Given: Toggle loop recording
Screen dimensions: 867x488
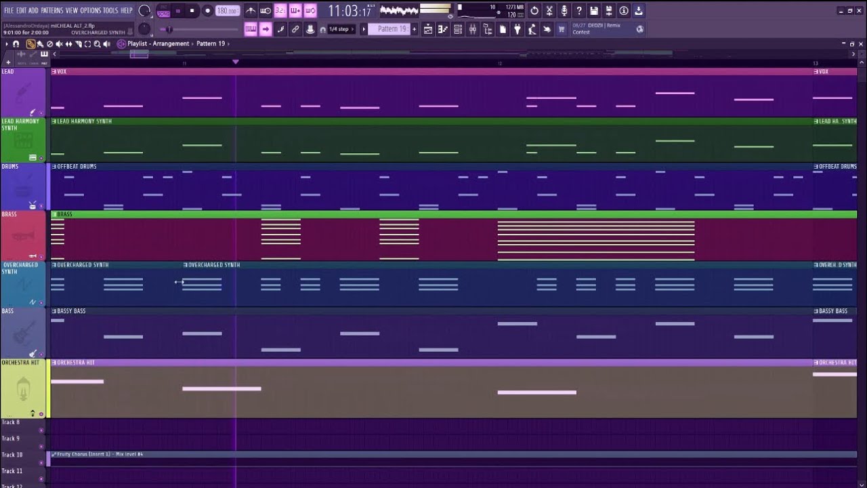Looking at the screenshot, I should pos(310,11).
